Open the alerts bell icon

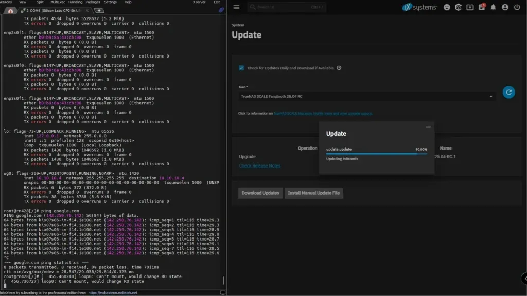pos(493,7)
